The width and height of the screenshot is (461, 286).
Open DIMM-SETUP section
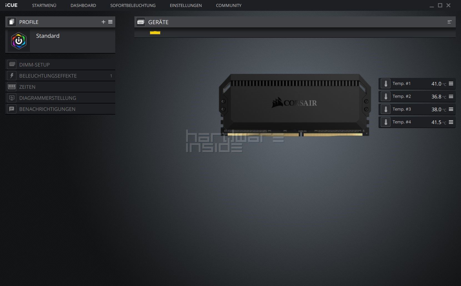click(x=60, y=65)
